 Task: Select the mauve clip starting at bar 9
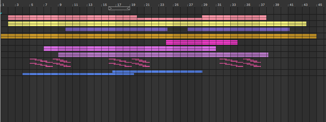pos(163,55)
